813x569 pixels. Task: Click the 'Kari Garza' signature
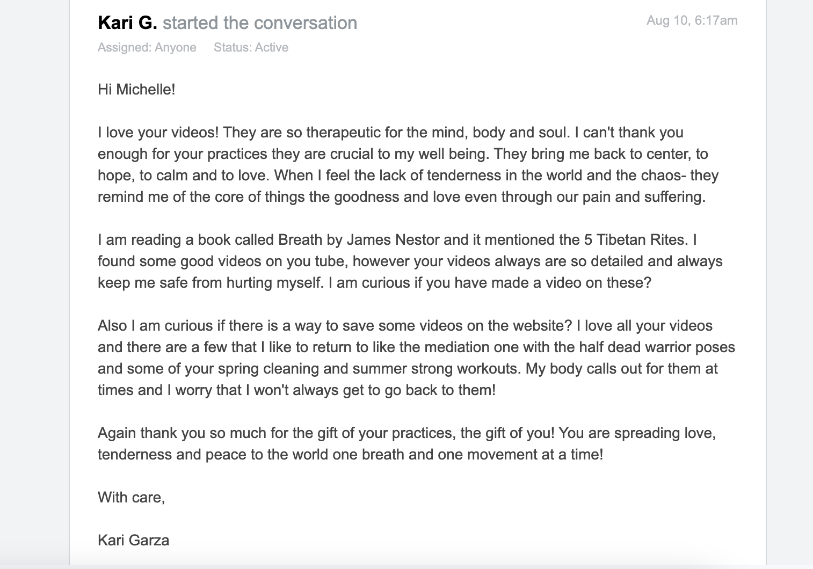point(133,540)
